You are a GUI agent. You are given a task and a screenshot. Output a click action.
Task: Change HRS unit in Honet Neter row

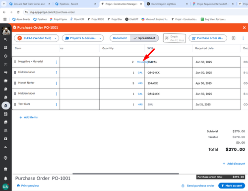pos(140,83)
